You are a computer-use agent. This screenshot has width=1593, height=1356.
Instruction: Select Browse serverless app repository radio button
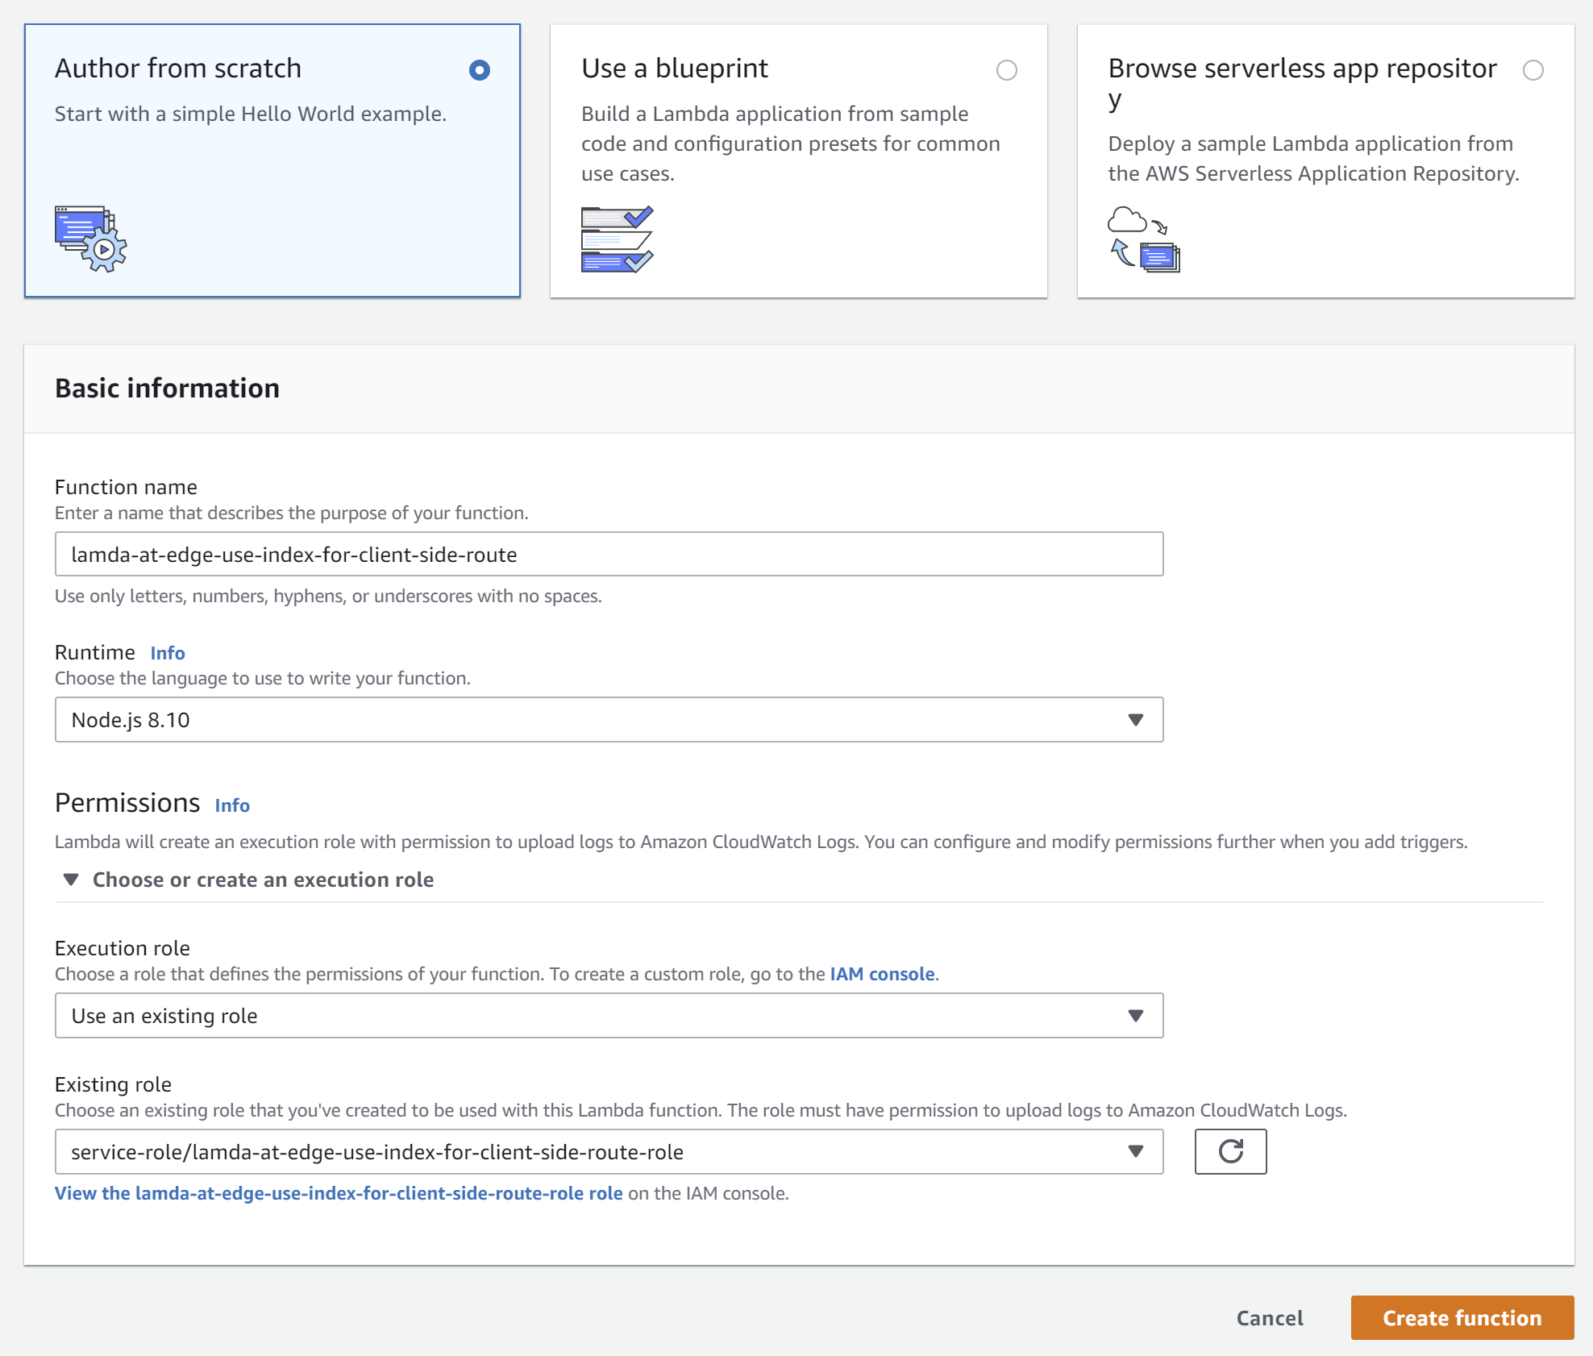(x=1533, y=70)
